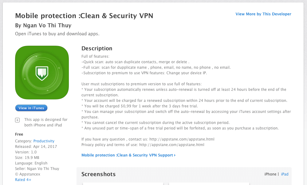Click the second screenshot thumbnail
Screen dimensions: 307x185
[x=209, y=184]
